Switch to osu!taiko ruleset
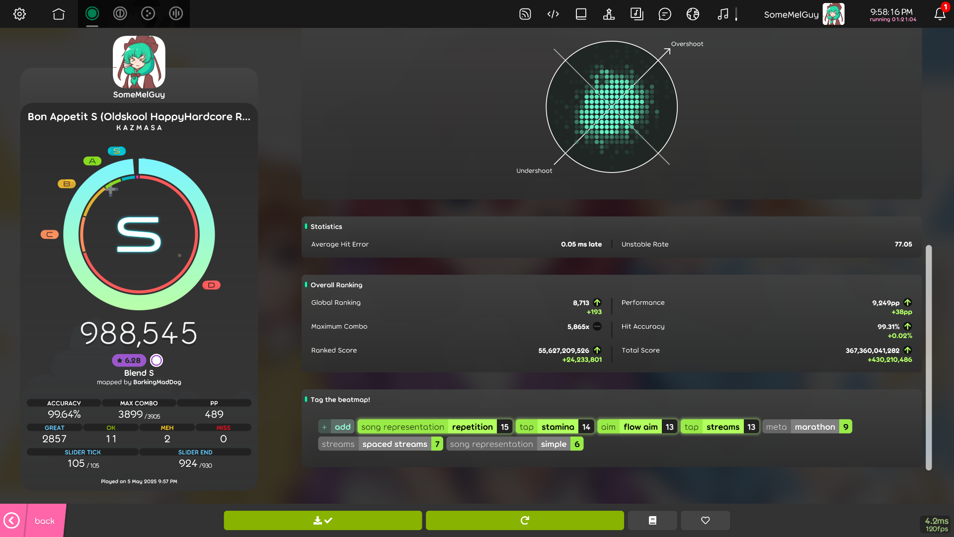The image size is (954, 537). [120, 13]
